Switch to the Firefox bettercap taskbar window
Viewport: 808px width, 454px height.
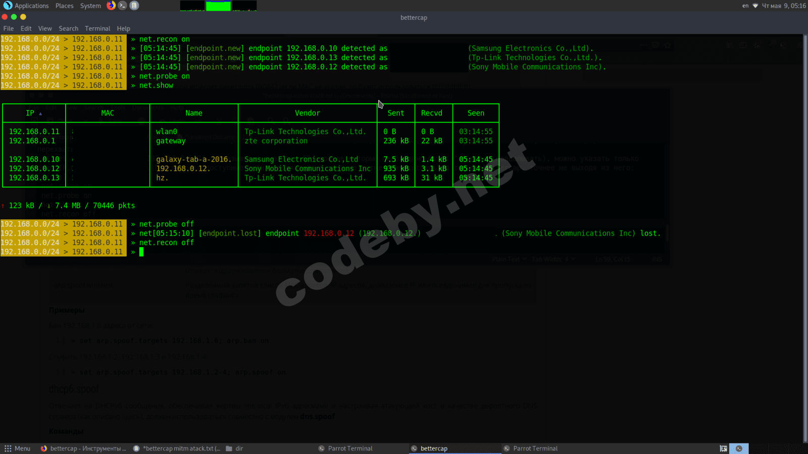(83, 448)
